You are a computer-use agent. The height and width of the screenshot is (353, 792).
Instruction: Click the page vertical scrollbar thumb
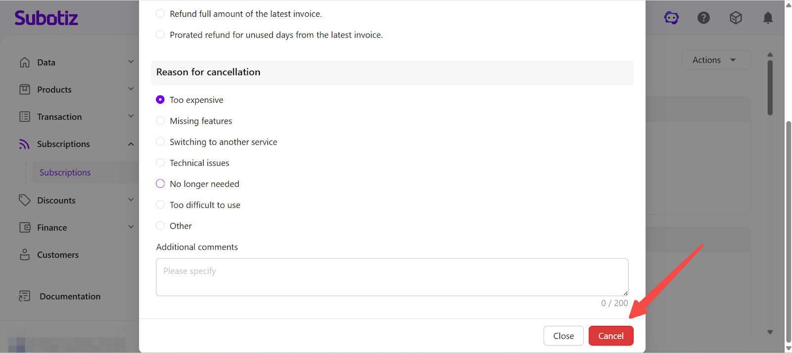point(789,232)
